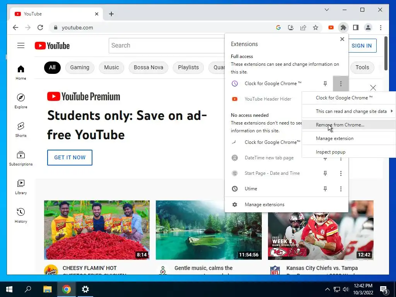Click Utime extension name
396x297 pixels.
coord(251,189)
